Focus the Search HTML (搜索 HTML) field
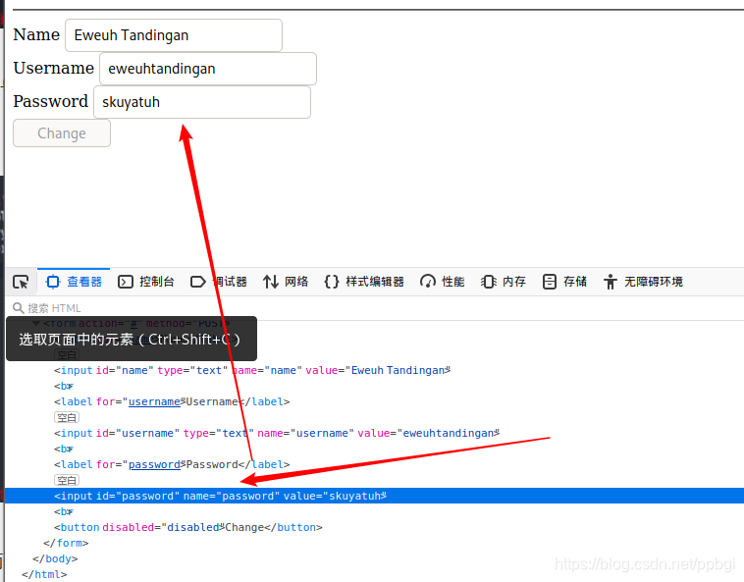The height and width of the screenshot is (582, 744). [375, 308]
